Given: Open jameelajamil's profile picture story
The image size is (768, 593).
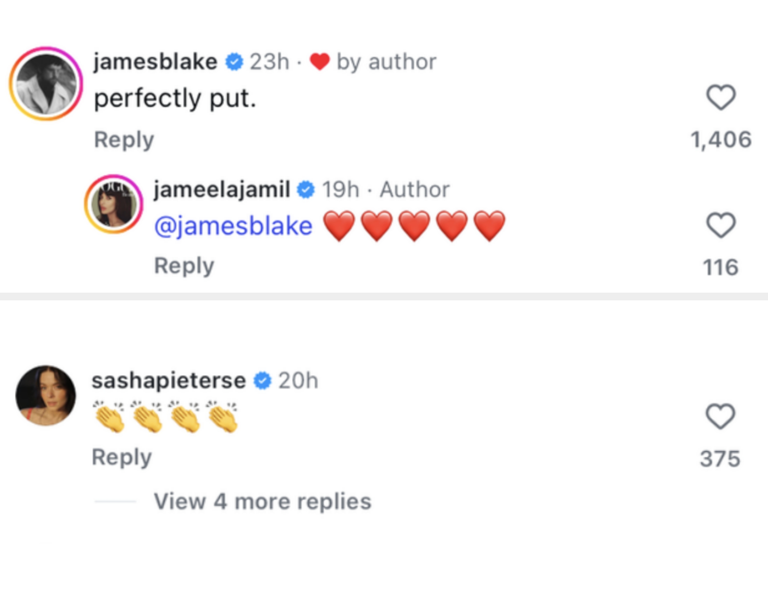Looking at the screenshot, I should coord(113,204).
